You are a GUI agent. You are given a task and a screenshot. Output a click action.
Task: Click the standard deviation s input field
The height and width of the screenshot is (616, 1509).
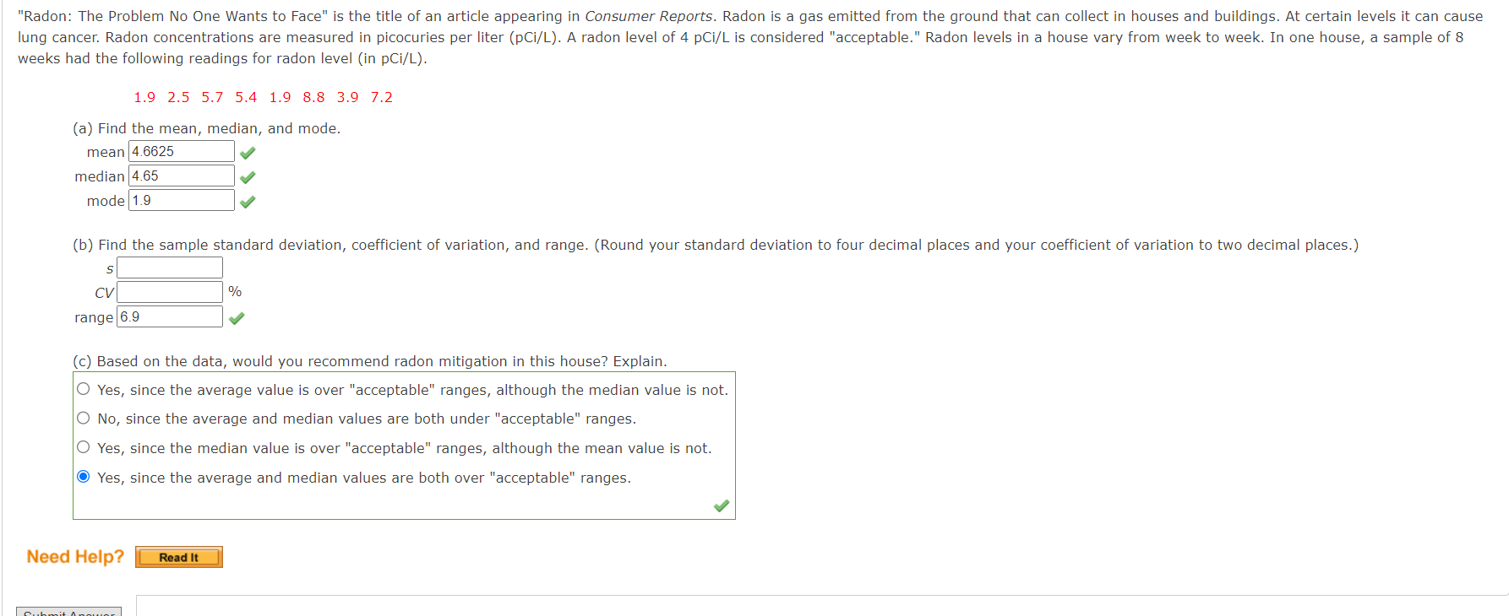170,267
